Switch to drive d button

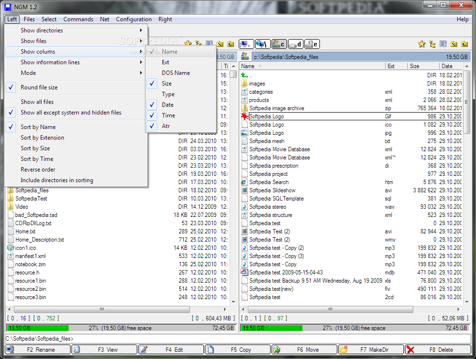(x=295, y=44)
